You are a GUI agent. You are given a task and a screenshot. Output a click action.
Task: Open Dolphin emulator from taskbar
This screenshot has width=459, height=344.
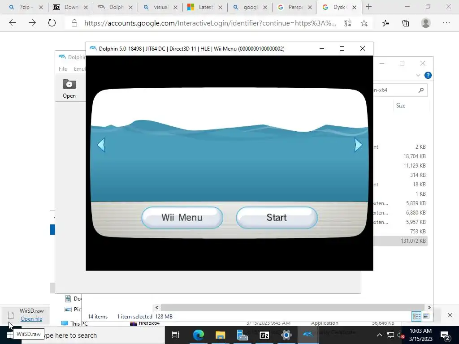point(308,335)
